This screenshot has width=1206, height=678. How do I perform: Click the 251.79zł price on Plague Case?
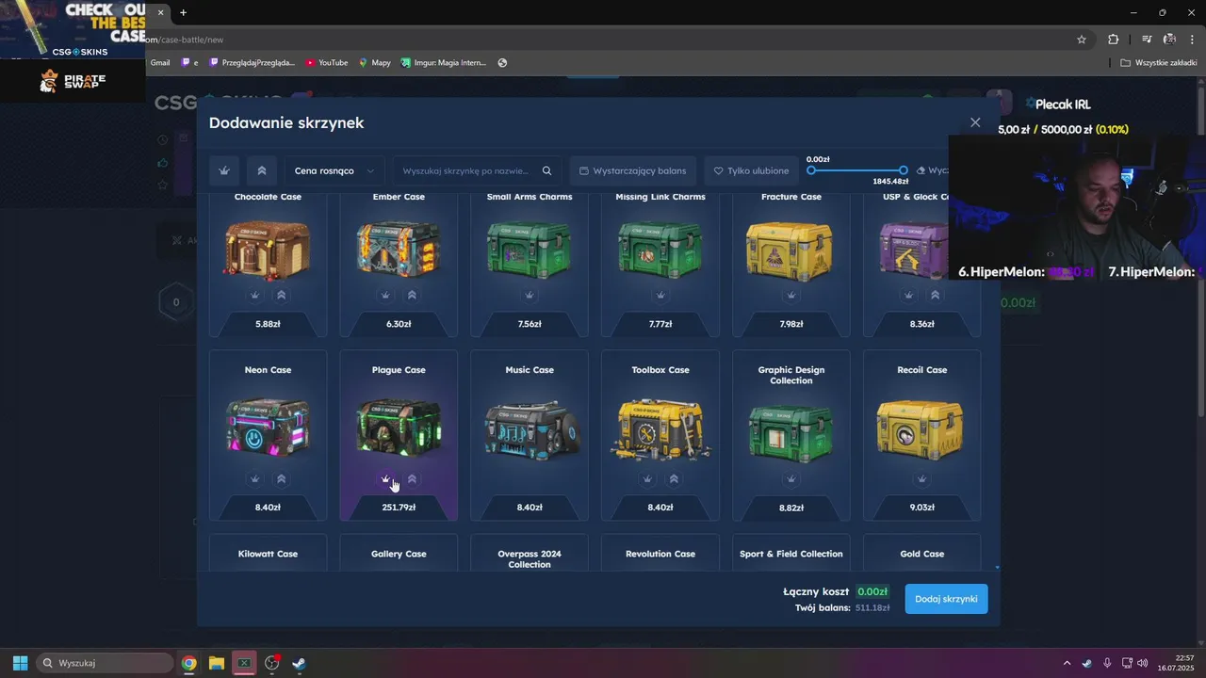pyautogui.click(x=399, y=508)
